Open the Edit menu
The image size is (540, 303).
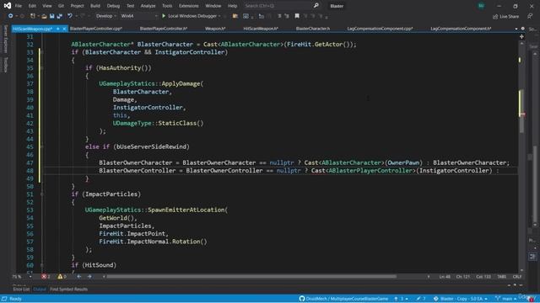point(32,6)
